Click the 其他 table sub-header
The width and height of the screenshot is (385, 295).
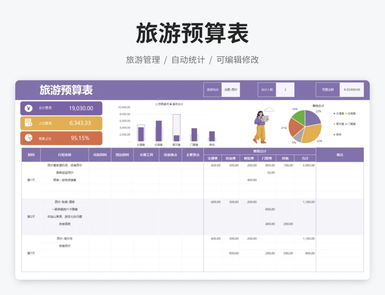tap(285, 158)
